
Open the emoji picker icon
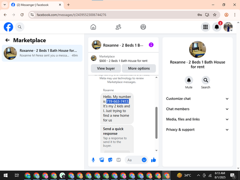(144, 160)
